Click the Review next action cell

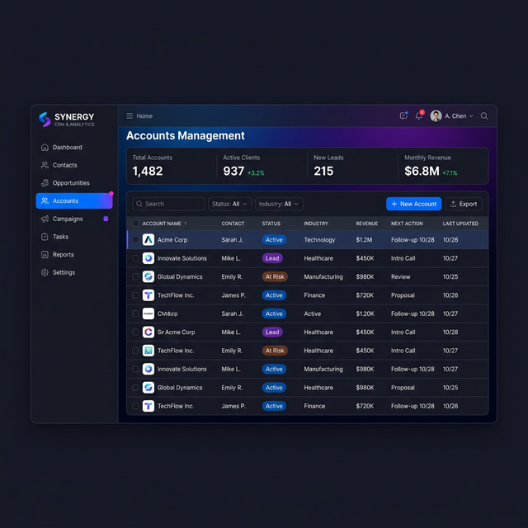tap(401, 277)
